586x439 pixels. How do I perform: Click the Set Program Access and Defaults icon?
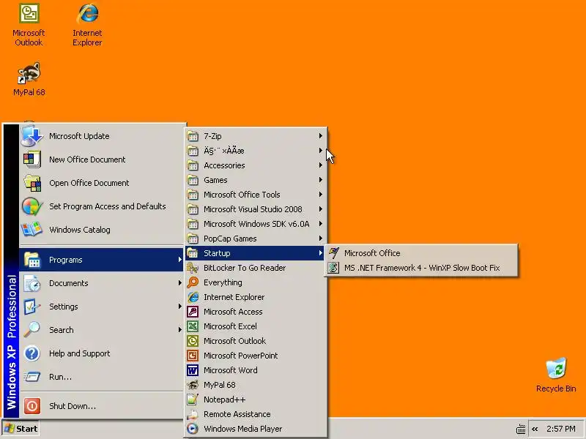31,206
